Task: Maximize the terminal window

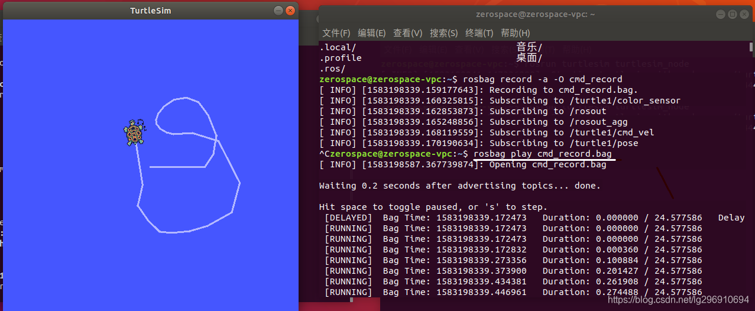Action: 732,14
